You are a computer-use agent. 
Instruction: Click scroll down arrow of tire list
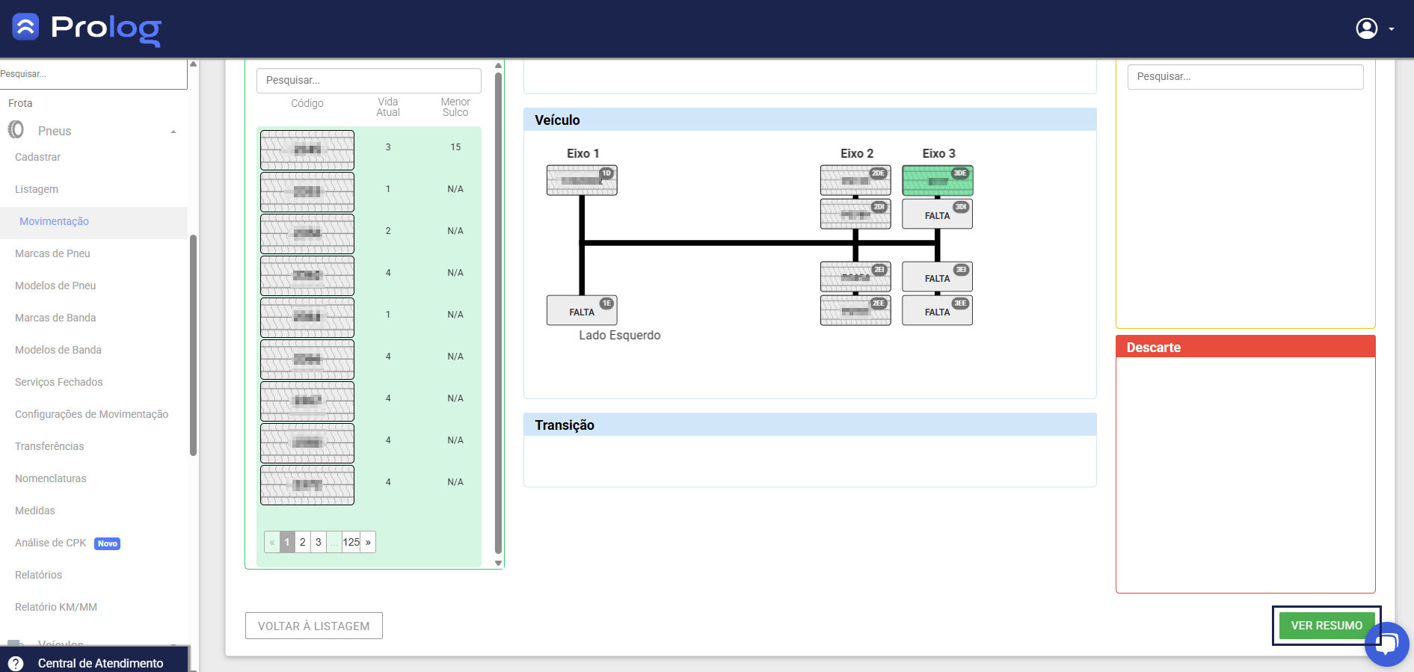(x=498, y=564)
